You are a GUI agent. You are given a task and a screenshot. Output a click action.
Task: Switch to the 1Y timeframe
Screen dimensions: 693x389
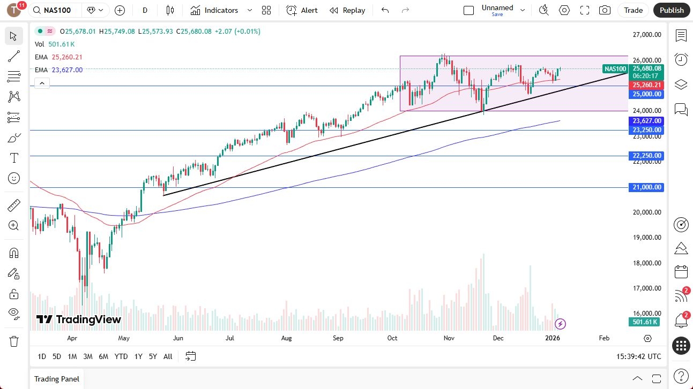click(138, 356)
